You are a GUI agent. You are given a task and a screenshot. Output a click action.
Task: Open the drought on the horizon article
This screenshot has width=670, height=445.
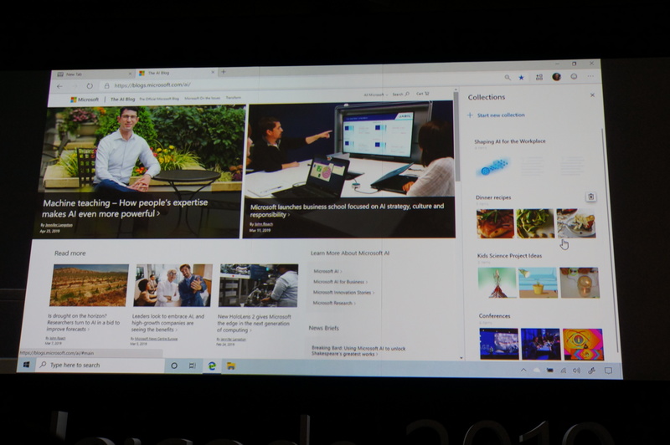[83, 323]
